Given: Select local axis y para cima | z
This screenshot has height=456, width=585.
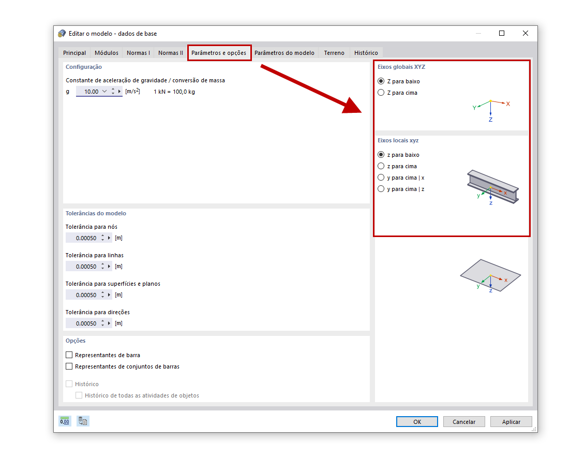Looking at the screenshot, I should tap(381, 189).
